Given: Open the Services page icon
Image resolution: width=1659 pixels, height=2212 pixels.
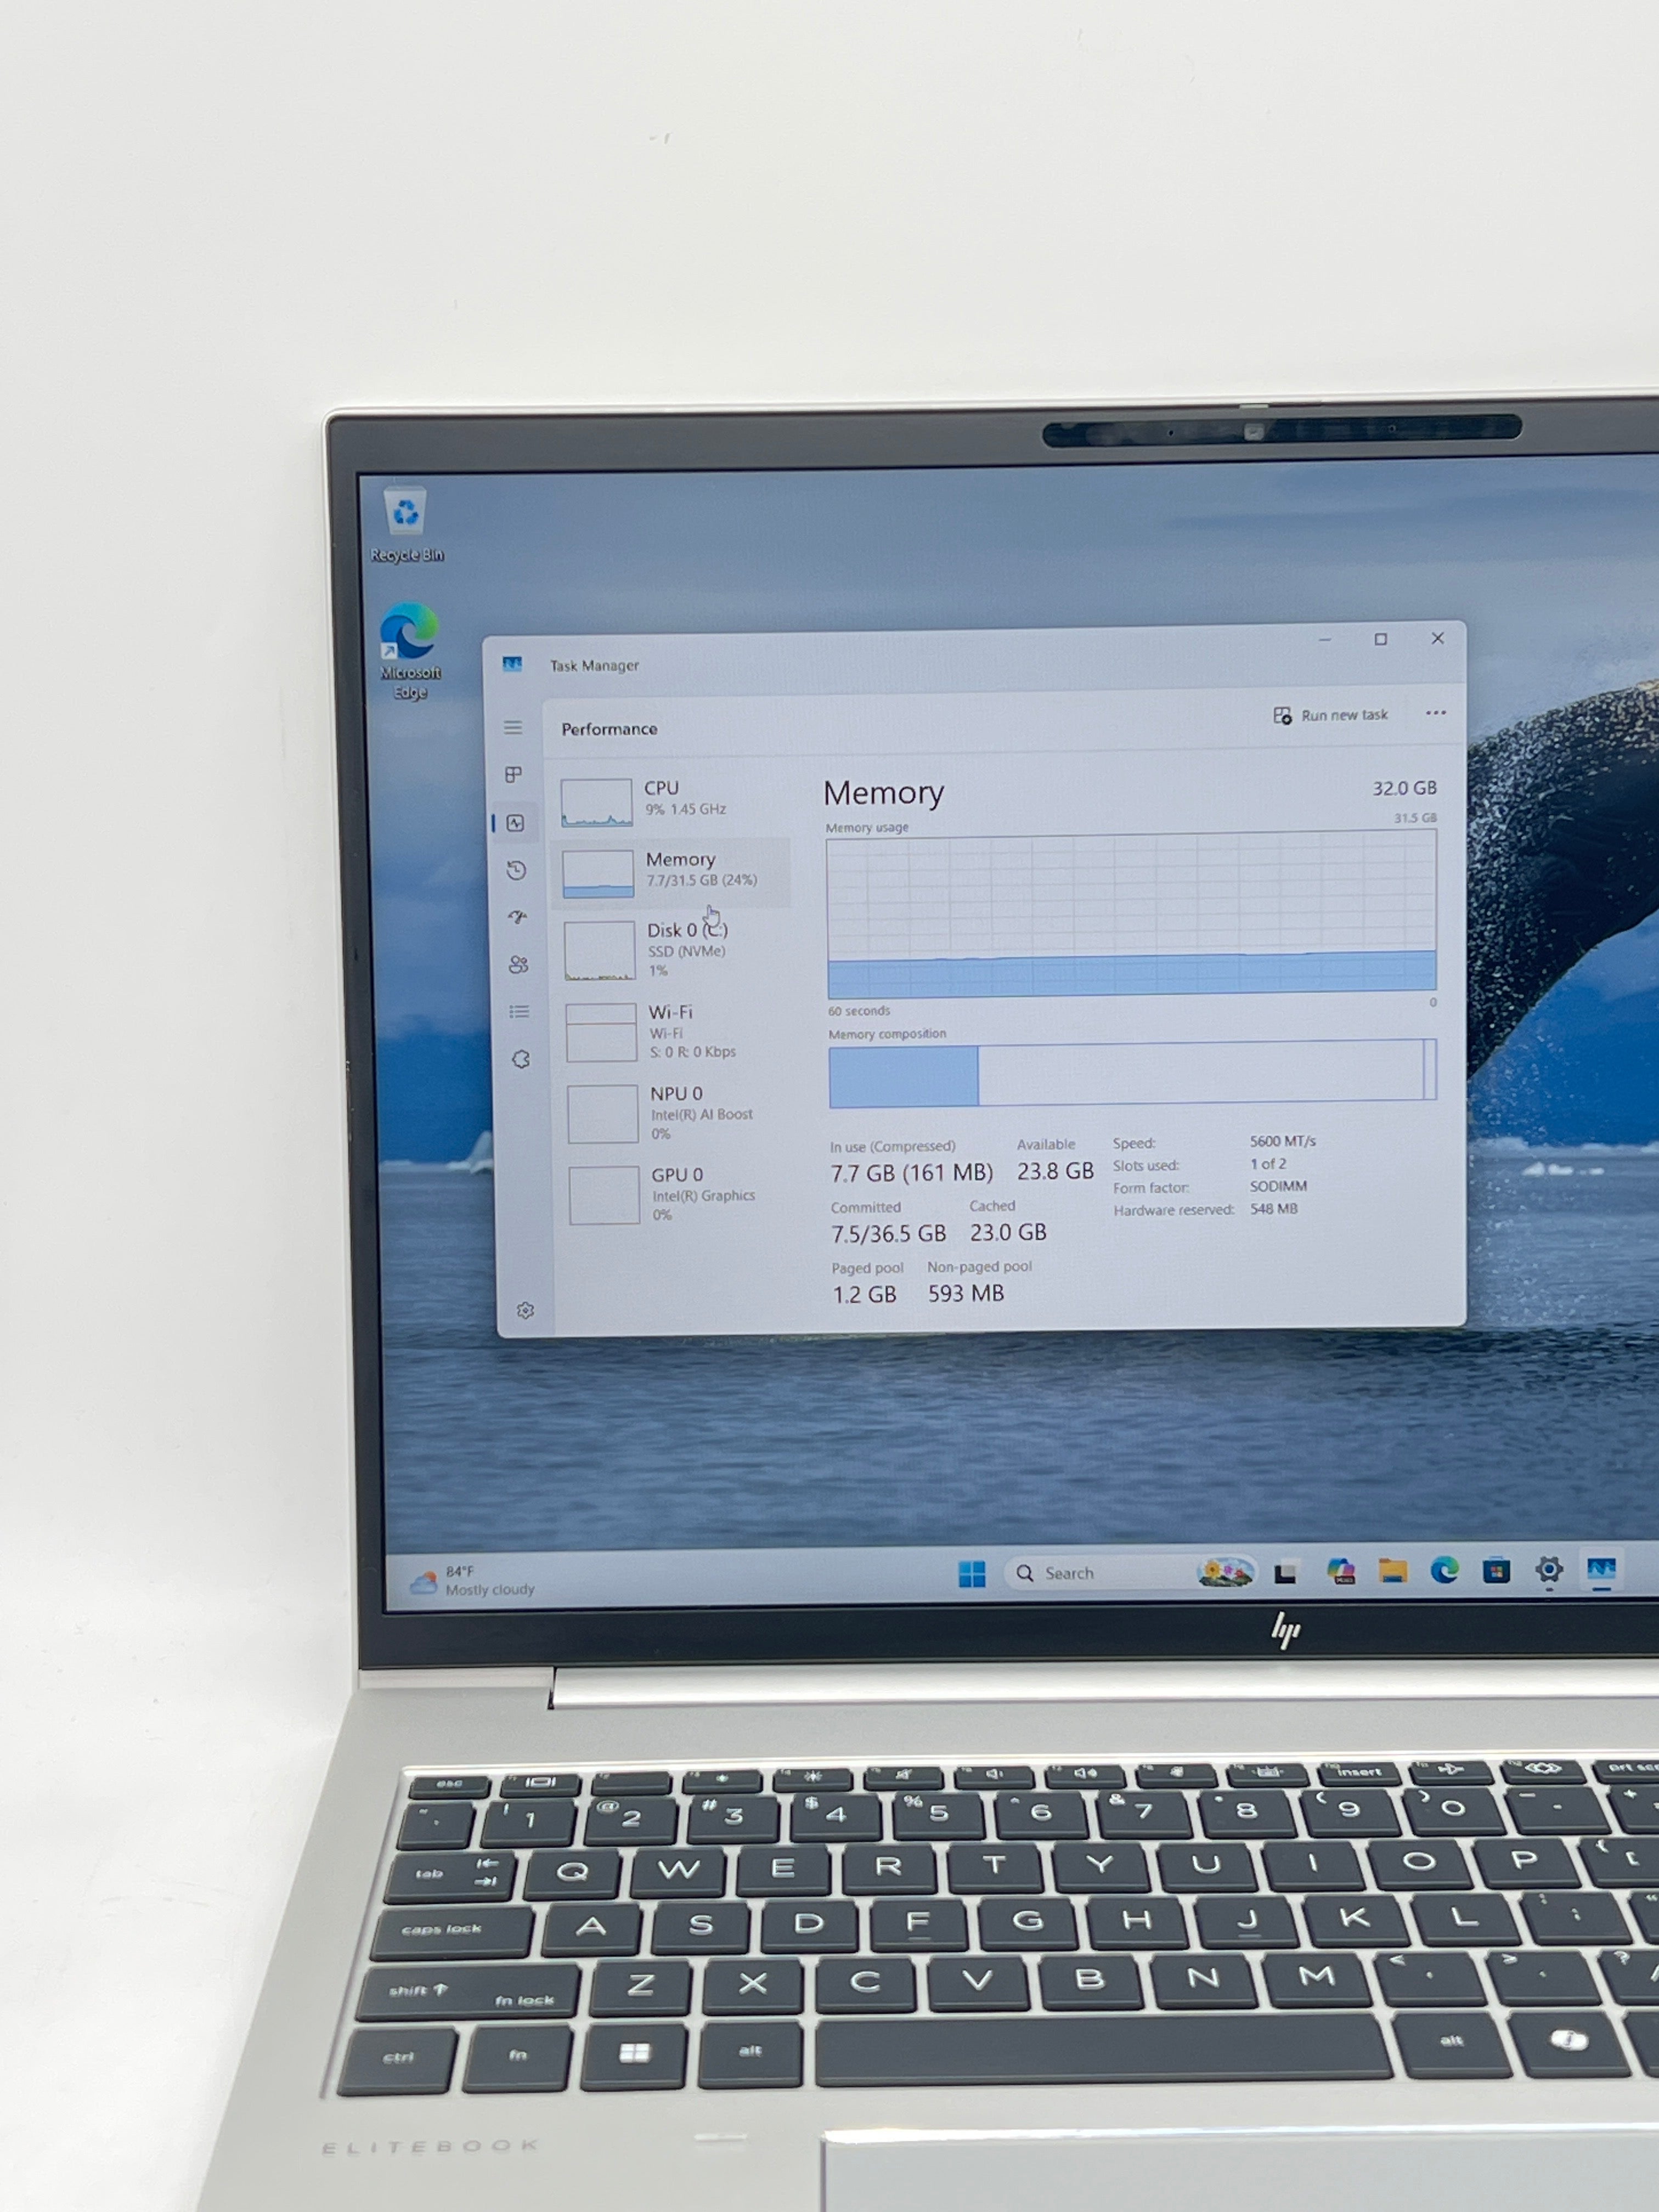Looking at the screenshot, I should click(521, 1060).
